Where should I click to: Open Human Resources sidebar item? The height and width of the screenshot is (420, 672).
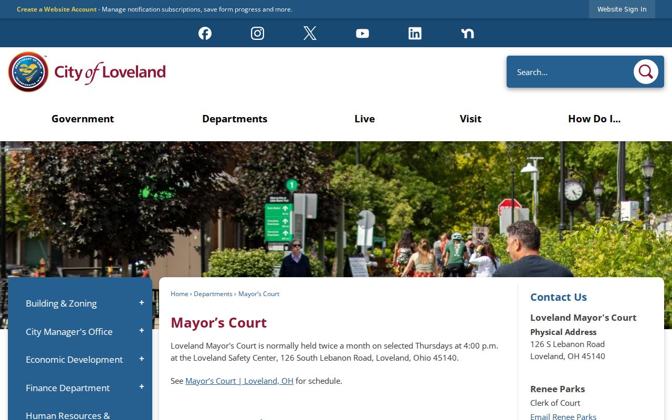[x=68, y=415]
